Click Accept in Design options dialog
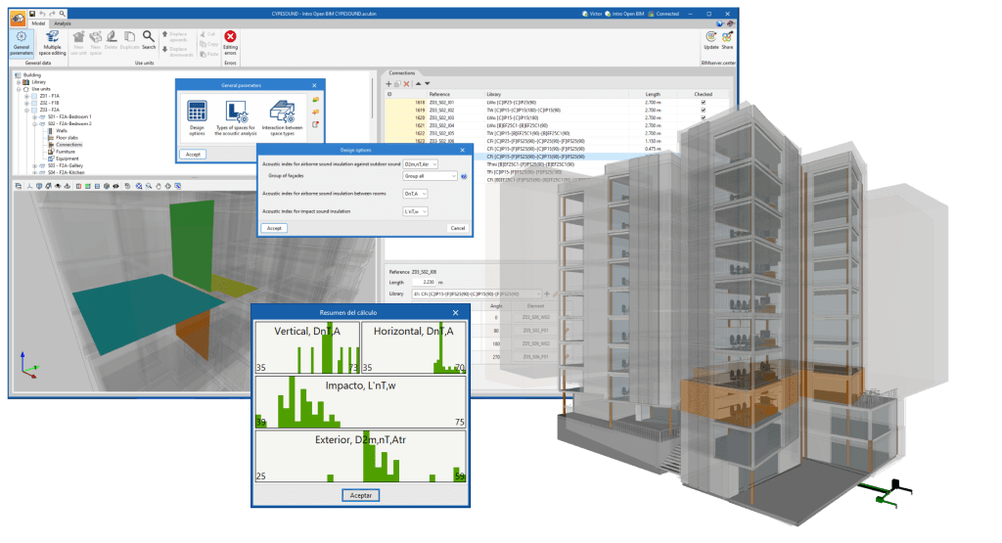 [274, 228]
